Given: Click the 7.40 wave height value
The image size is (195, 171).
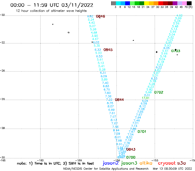Looking at the screenshot, I should tap(105, 83).
